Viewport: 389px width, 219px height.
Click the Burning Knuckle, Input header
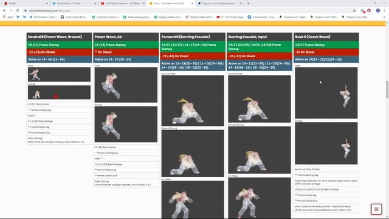tap(260, 36)
